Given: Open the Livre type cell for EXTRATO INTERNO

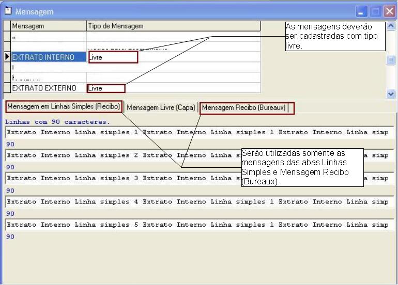Looking at the screenshot, I should point(113,57).
